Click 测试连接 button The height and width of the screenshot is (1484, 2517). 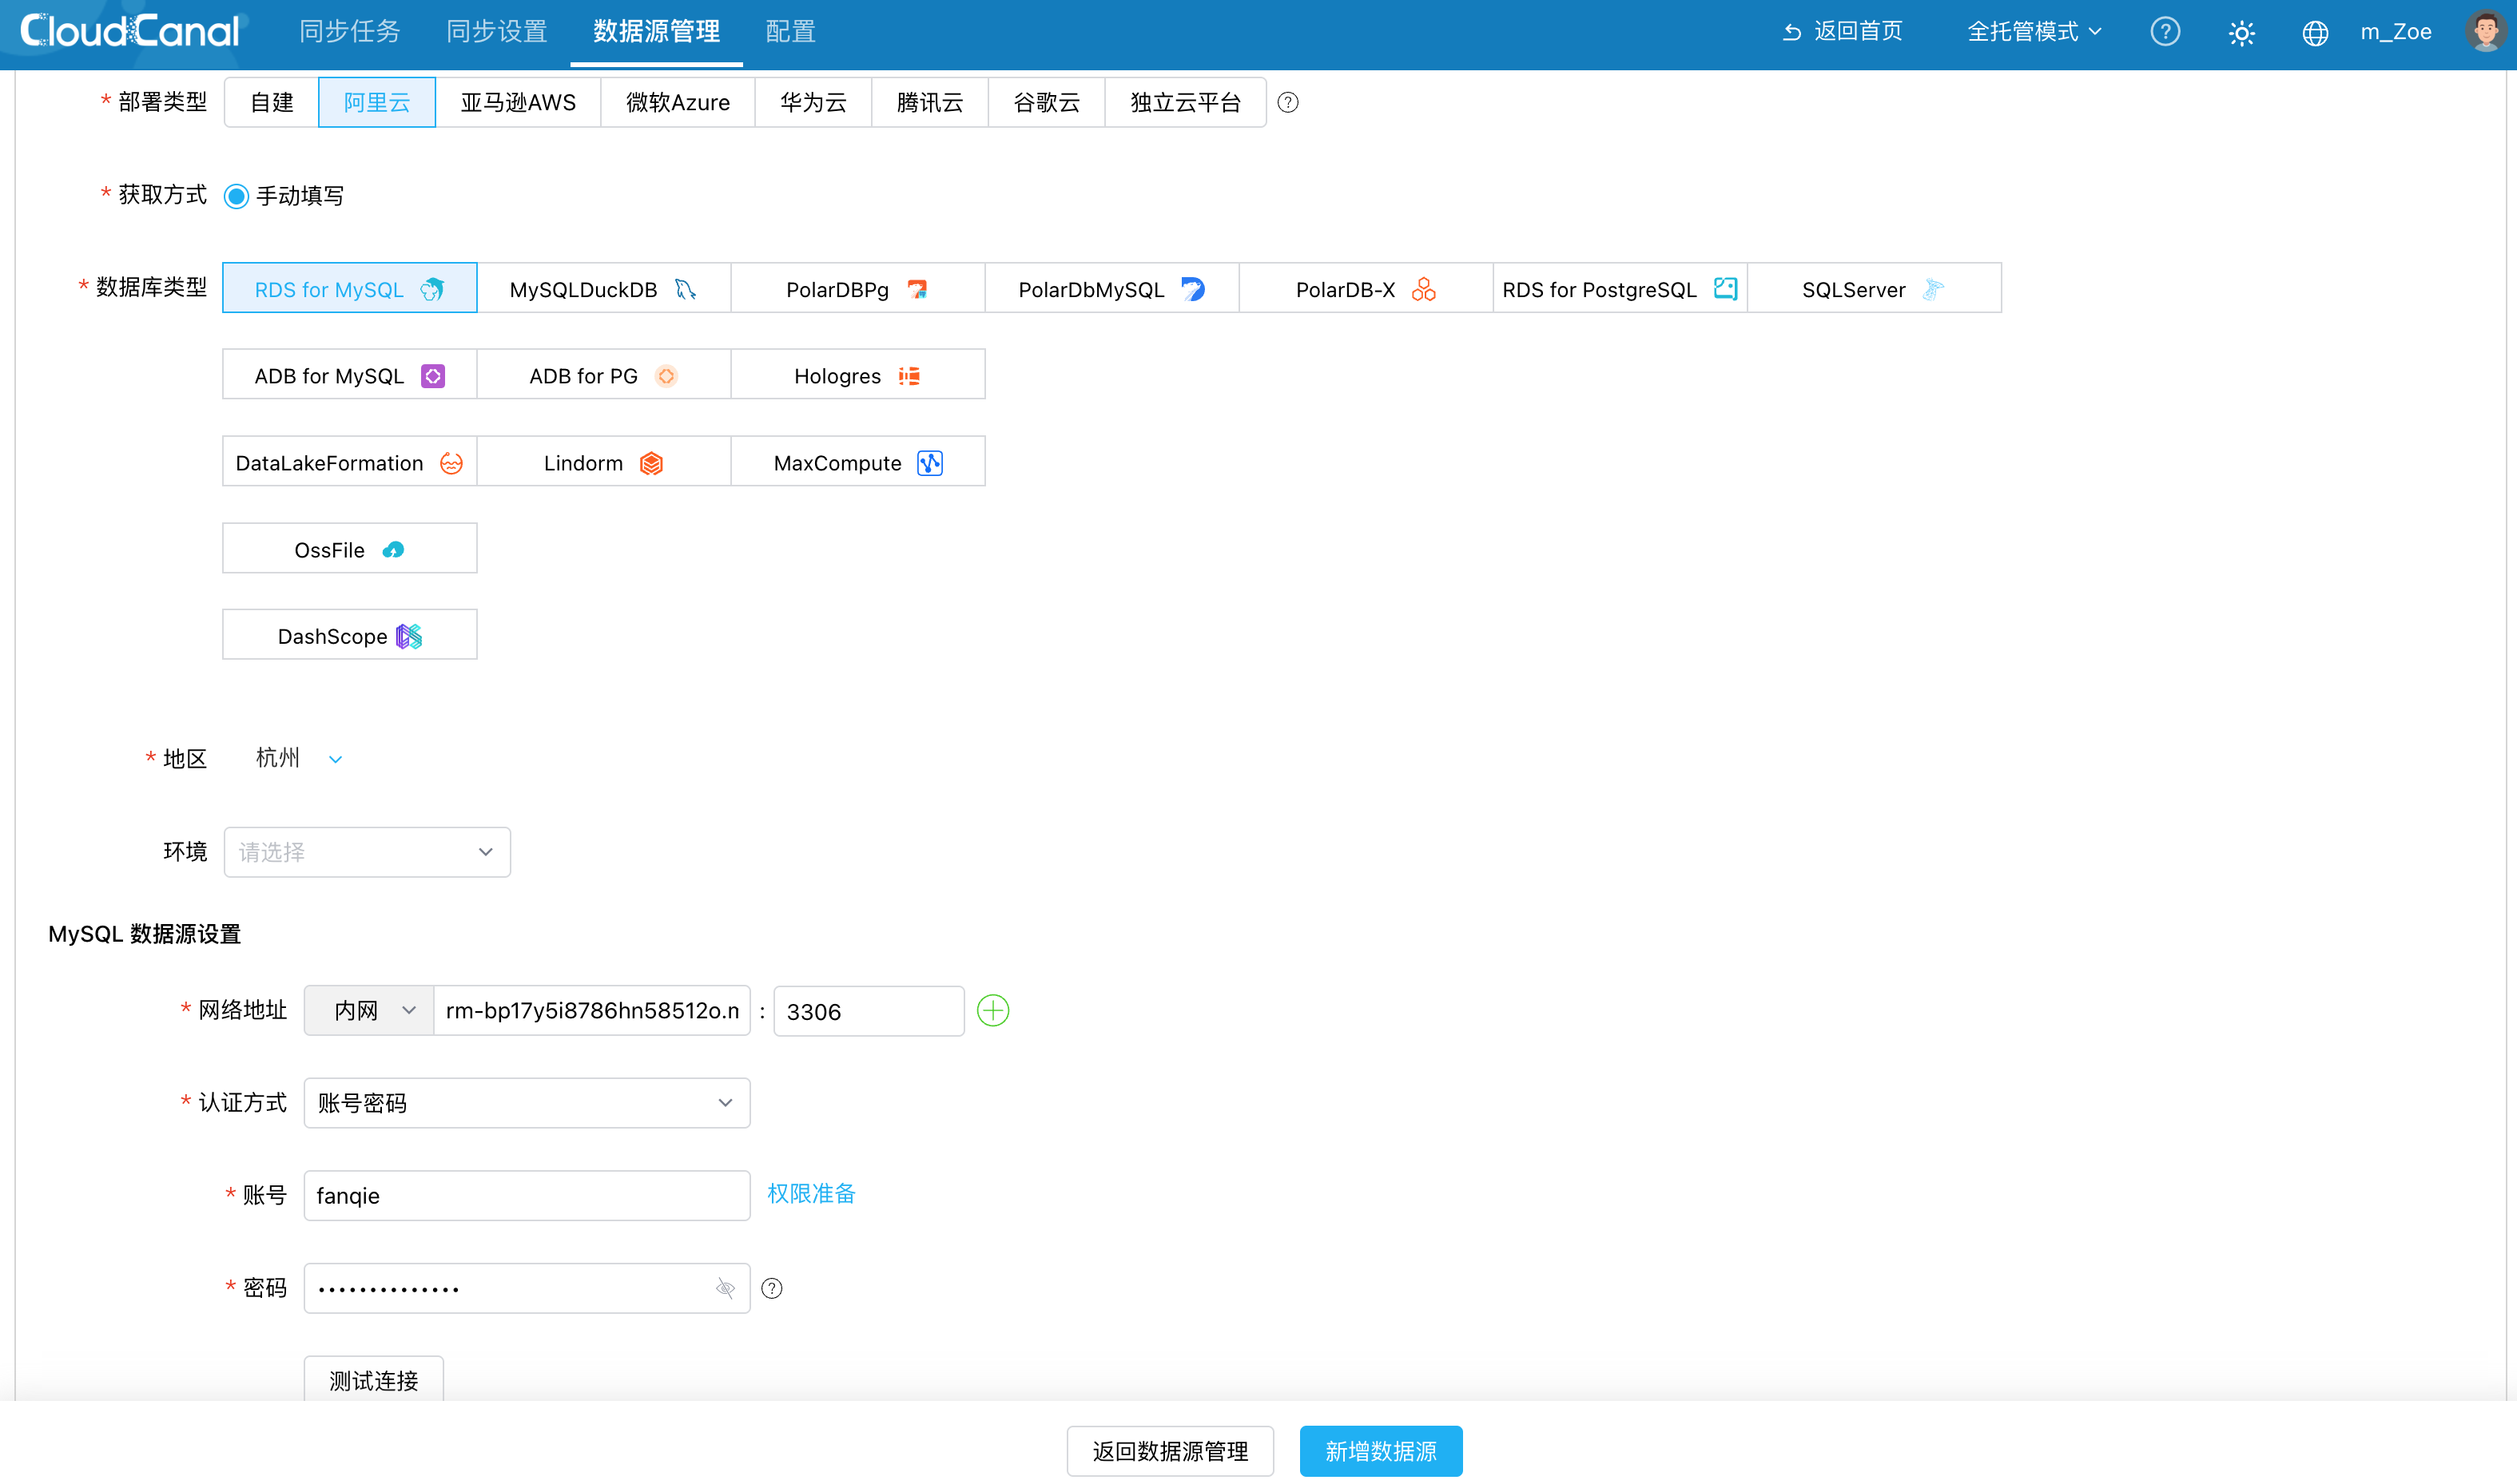click(374, 1380)
